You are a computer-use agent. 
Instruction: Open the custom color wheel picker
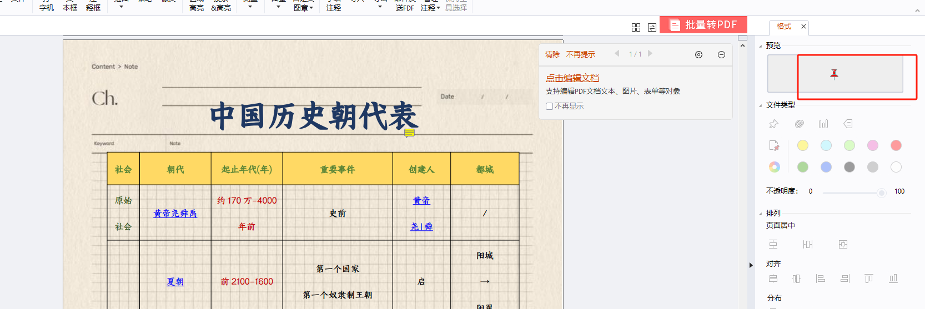[774, 167]
